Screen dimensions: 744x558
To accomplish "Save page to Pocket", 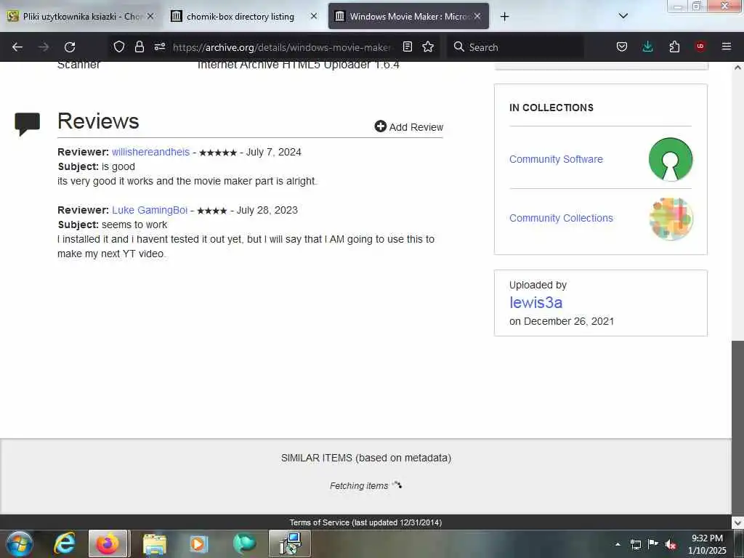I will (x=622, y=46).
